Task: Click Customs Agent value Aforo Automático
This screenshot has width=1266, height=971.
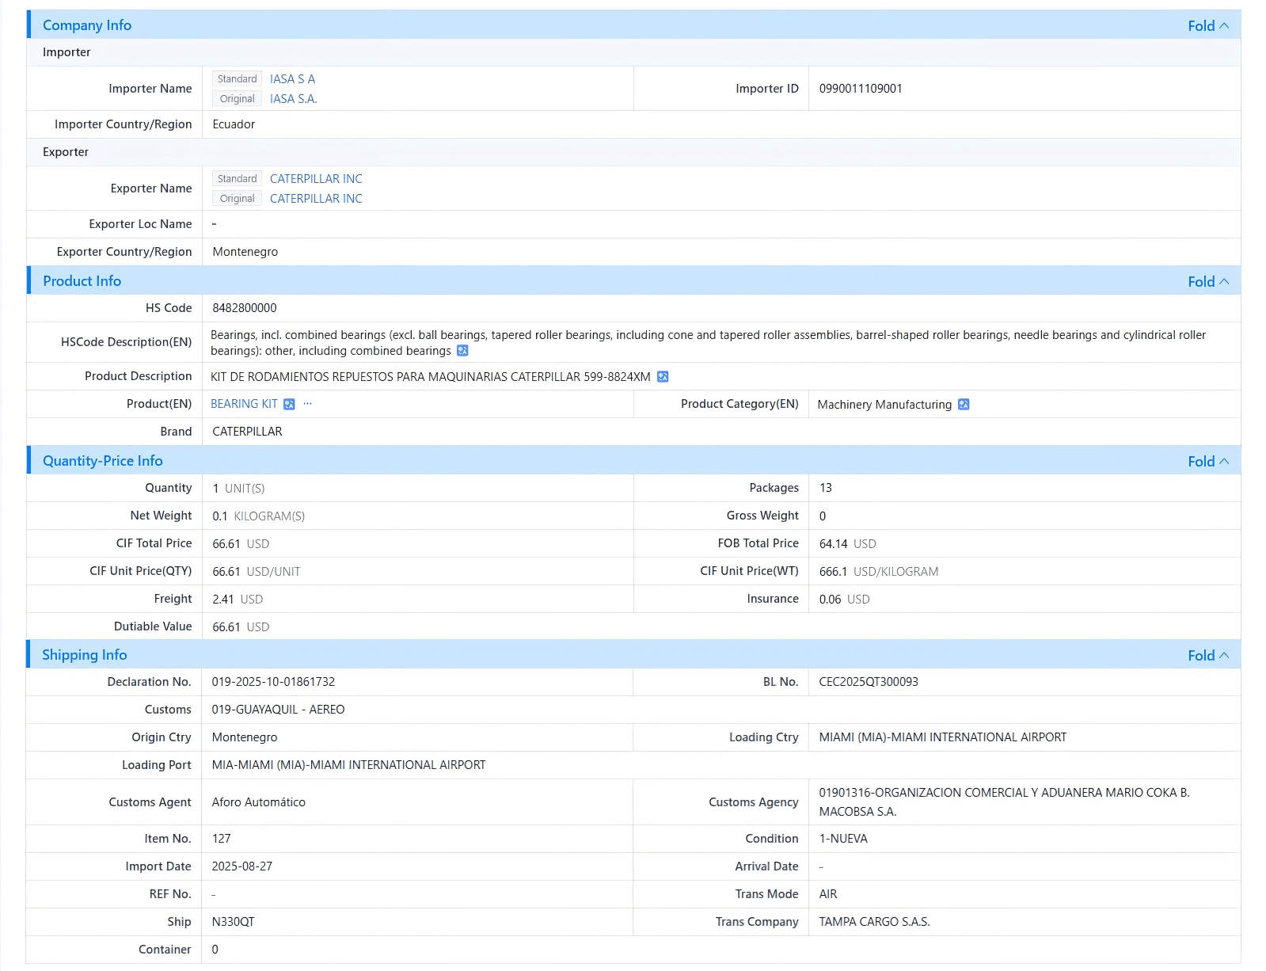Action: pos(258,802)
